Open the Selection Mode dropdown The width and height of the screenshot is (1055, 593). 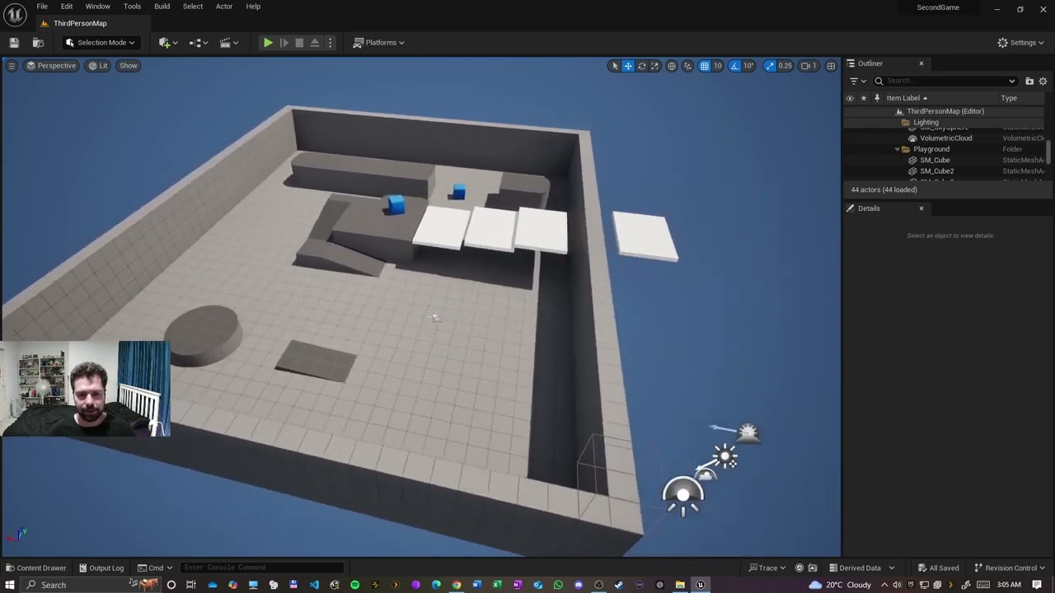[x=100, y=43]
